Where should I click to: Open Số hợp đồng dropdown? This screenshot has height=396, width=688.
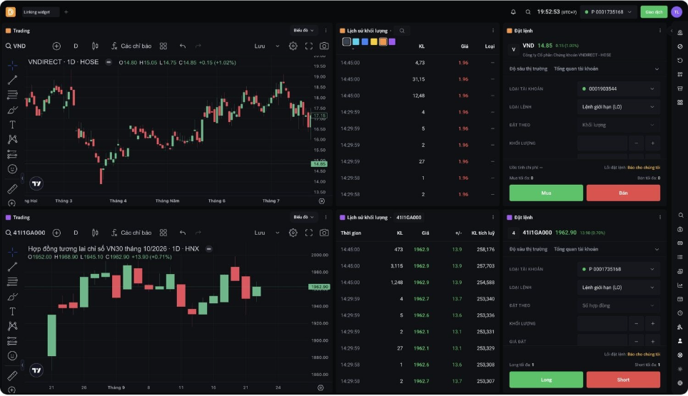pos(618,305)
